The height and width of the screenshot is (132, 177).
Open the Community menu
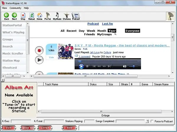15,8
